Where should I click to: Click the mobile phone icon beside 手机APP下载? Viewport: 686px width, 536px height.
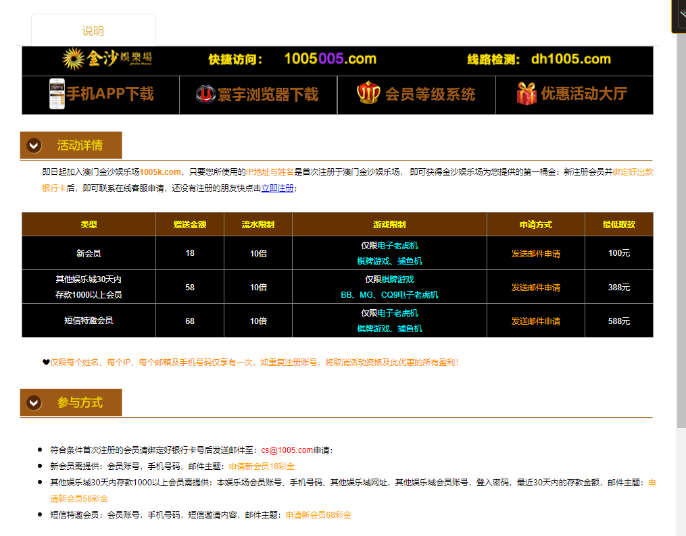(x=57, y=94)
